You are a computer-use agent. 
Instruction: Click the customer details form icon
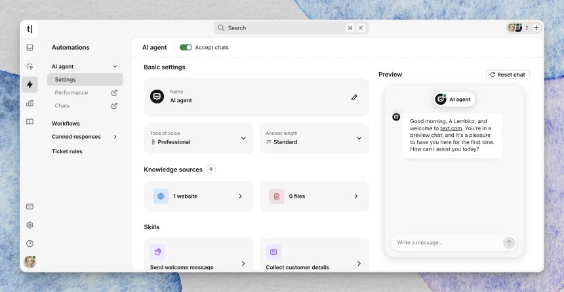click(x=273, y=252)
